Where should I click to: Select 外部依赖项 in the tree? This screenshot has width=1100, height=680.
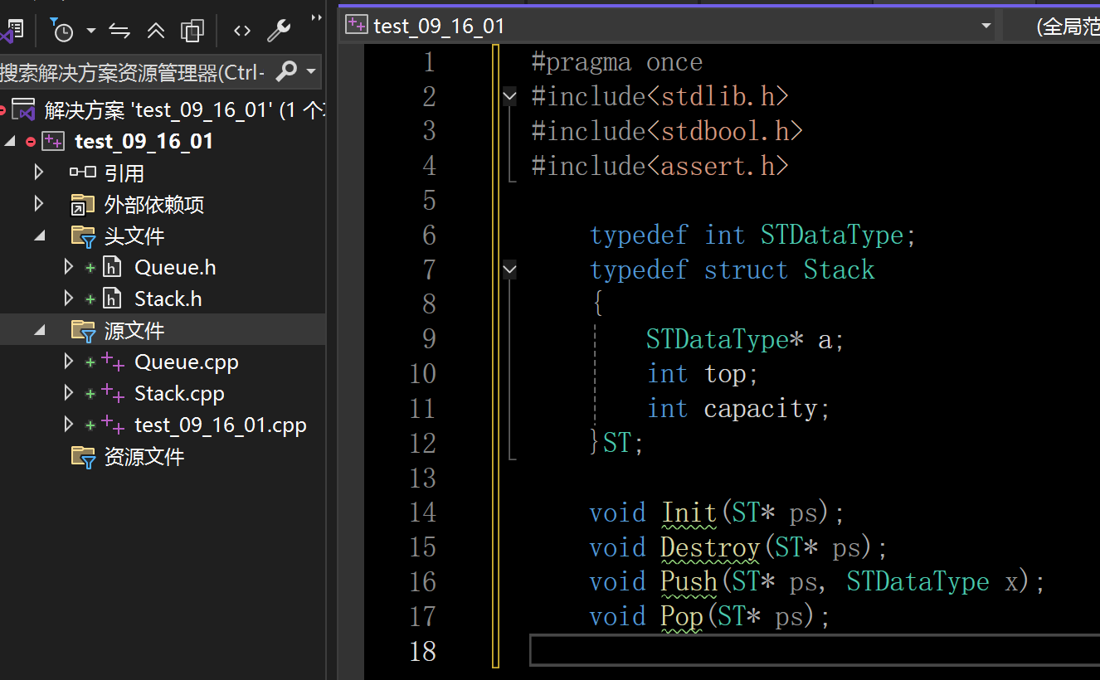coord(153,205)
